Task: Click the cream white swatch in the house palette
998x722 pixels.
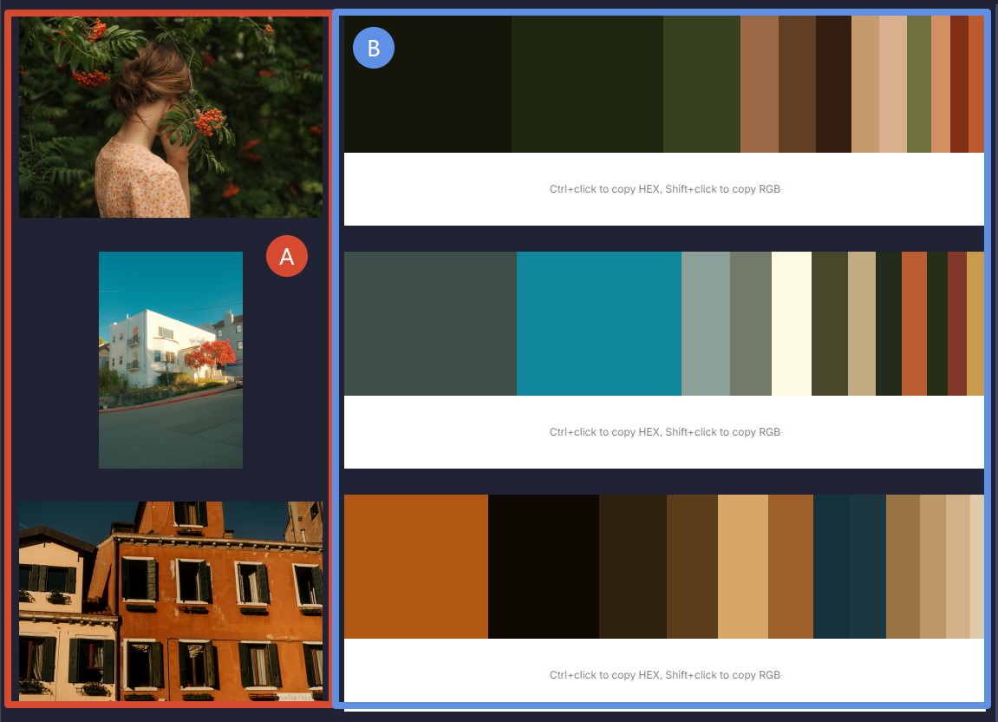Action: (792, 324)
